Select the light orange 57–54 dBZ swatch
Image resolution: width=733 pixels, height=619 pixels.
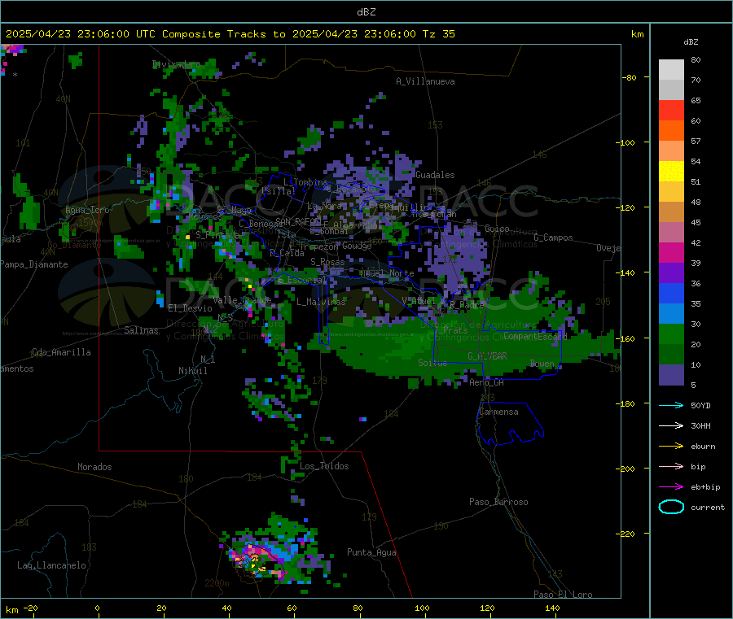(x=671, y=151)
